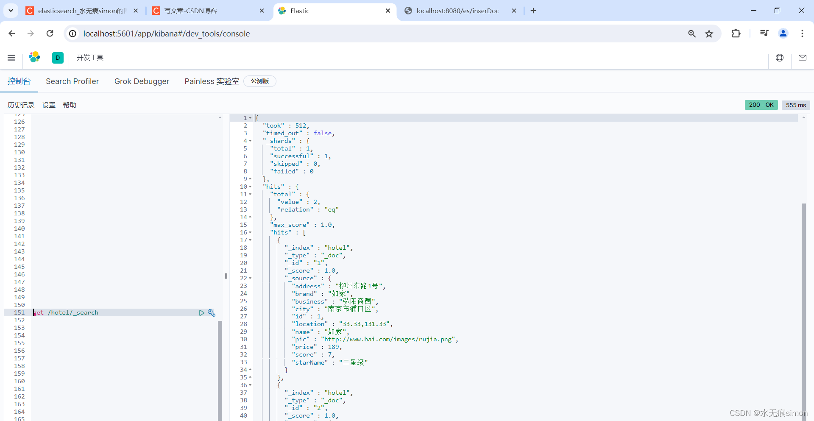
Task: Open the newsfeed mail icon
Action: pyautogui.click(x=802, y=58)
